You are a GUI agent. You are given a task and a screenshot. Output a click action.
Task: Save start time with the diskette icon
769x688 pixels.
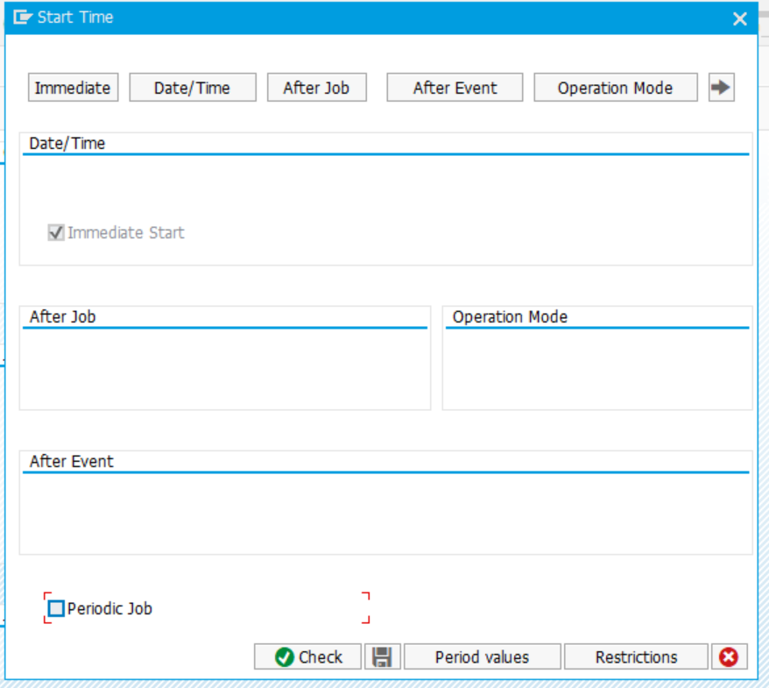pos(383,656)
